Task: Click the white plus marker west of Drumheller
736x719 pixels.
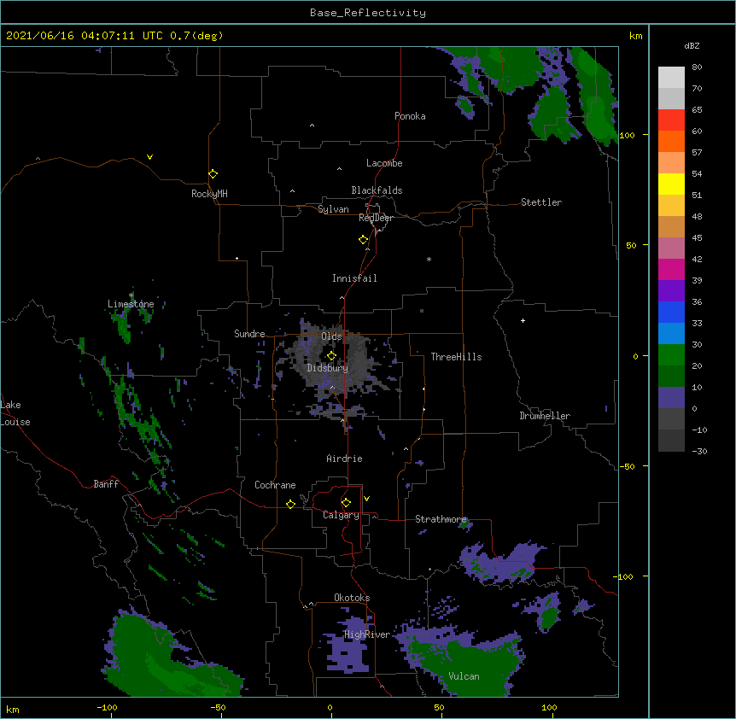Action: point(523,320)
